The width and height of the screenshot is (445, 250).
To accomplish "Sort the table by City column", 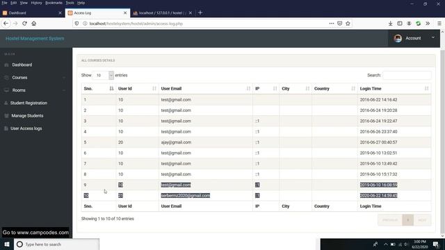I will click(296, 89).
